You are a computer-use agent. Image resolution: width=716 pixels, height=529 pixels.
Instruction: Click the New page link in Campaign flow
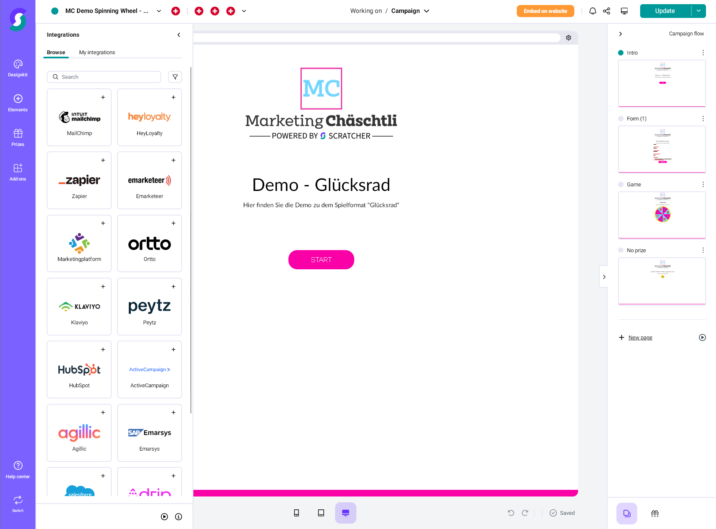pos(640,337)
